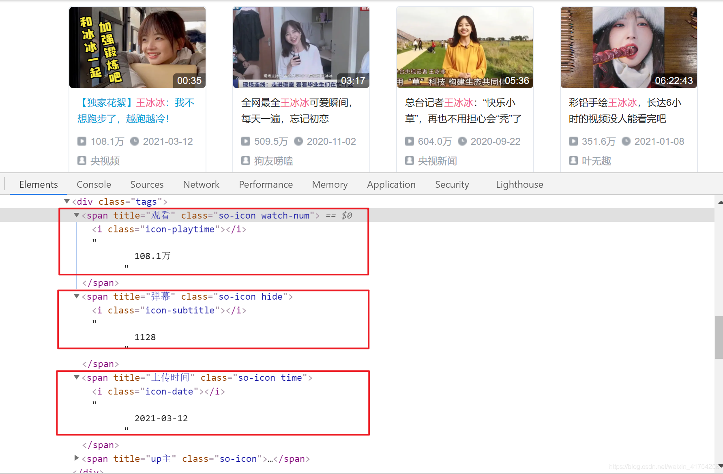Click play-count icon beside 604.0万
Screen dimensions: 723x474
point(410,141)
